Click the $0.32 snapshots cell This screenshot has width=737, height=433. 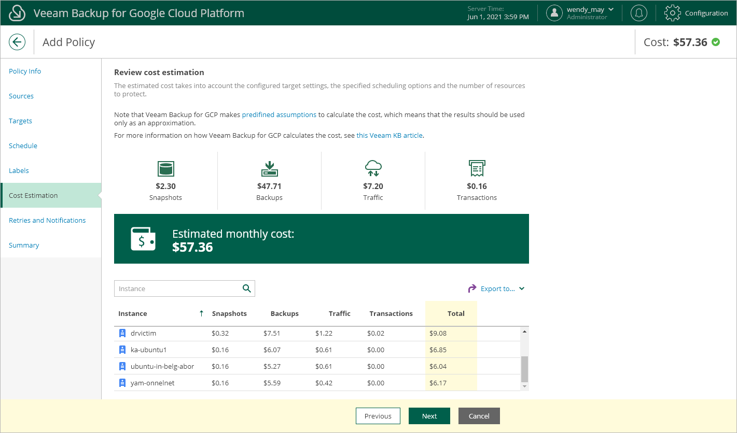[x=220, y=333]
